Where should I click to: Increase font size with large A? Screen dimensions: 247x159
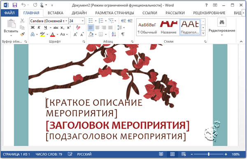tap(75, 34)
